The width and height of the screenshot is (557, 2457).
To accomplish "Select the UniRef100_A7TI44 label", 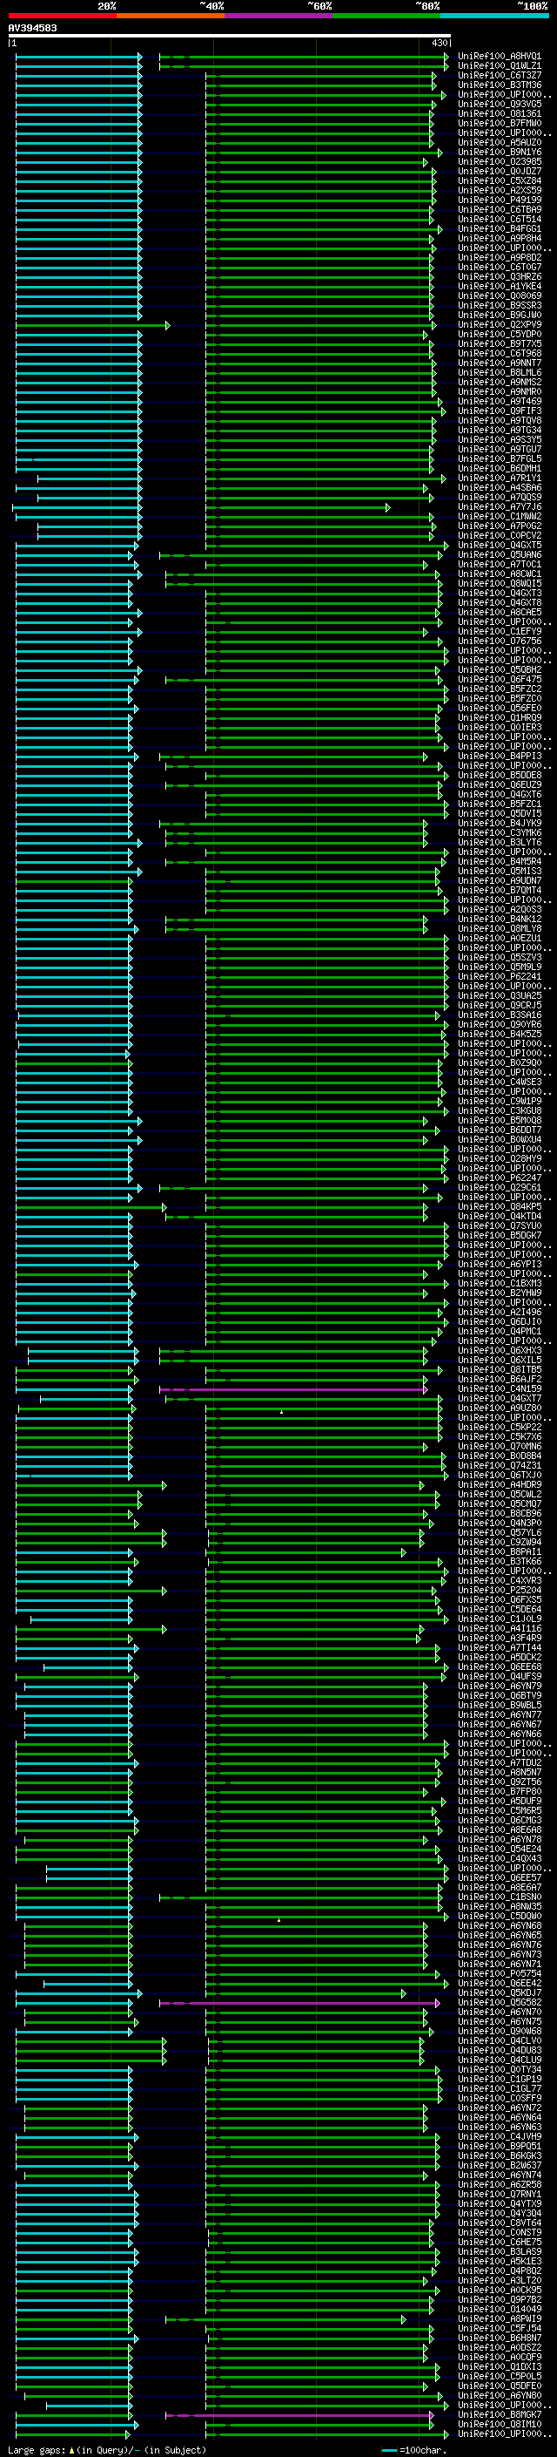I will tap(500, 1647).
